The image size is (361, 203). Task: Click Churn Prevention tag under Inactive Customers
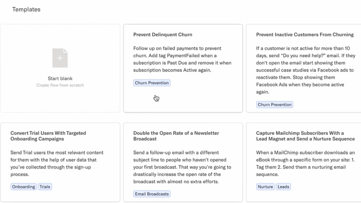(275, 105)
